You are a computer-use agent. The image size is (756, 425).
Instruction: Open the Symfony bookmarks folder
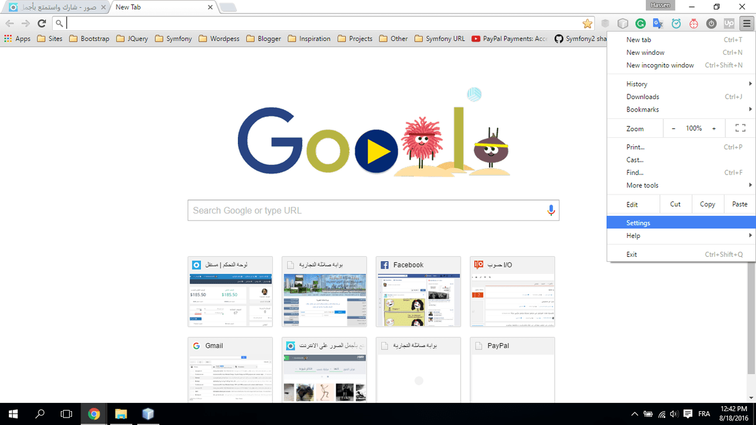[173, 38]
